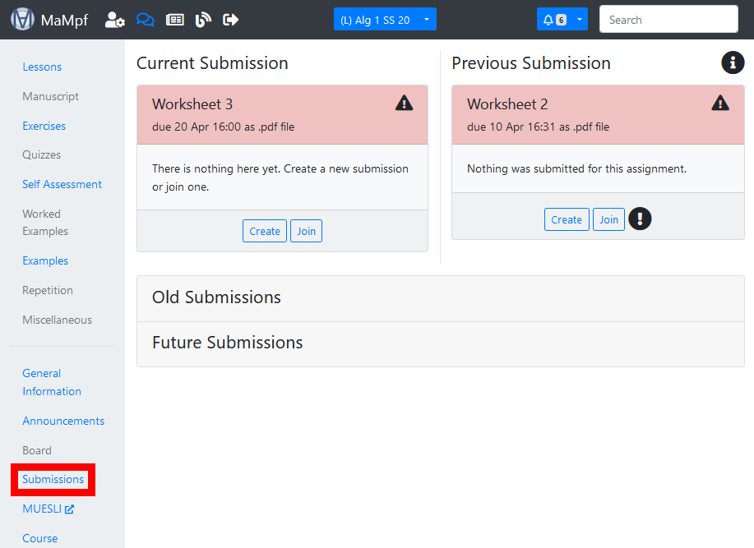Click the exclamation circle beside Worksheet 2 Join

[x=640, y=219]
